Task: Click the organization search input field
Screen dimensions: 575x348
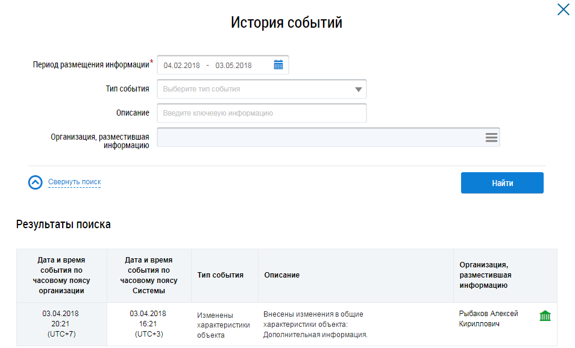Action: pyautogui.click(x=319, y=137)
